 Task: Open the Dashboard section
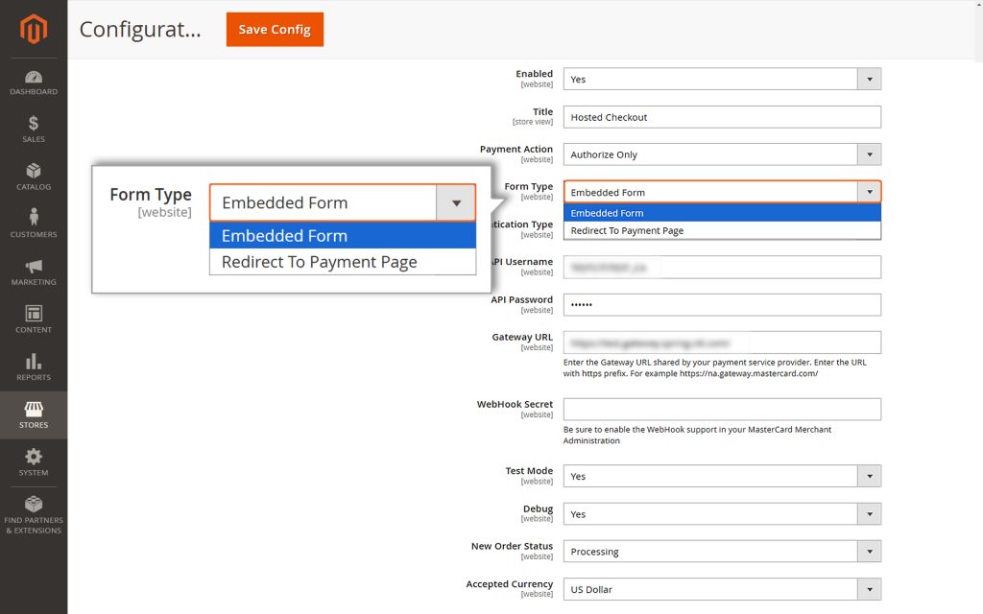(x=34, y=82)
